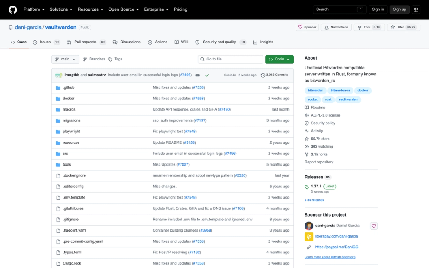
Task: View the + 84 releases link
Action: [x=314, y=200]
